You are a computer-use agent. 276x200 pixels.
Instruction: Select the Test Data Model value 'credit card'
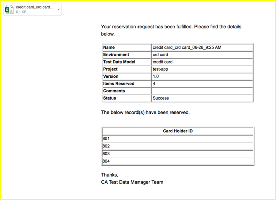[202, 62]
